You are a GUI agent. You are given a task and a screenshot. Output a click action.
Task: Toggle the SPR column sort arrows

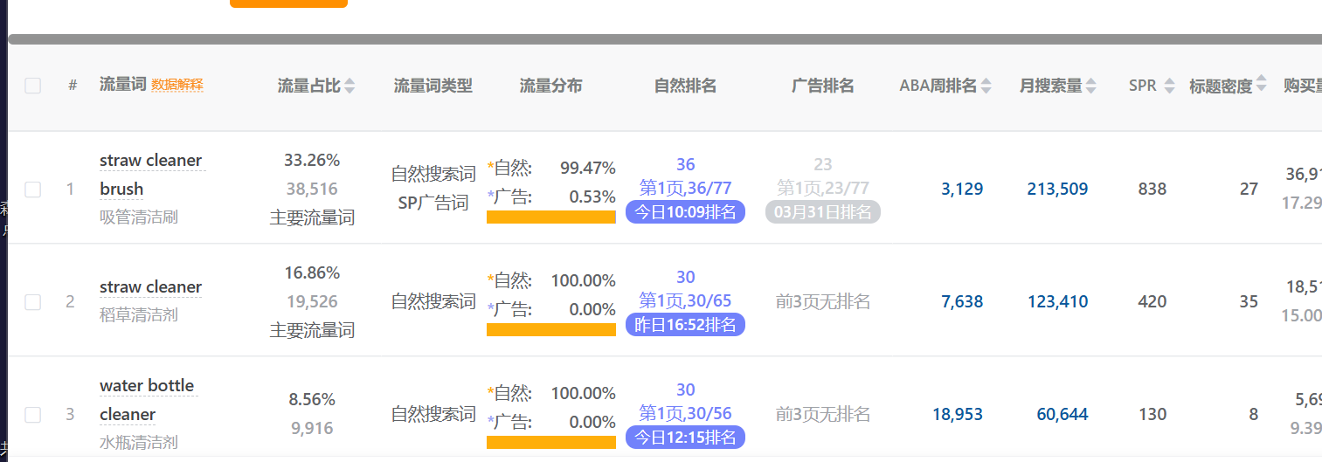[x=1169, y=86]
